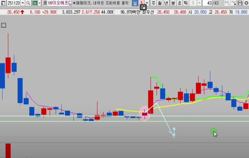
Task: Click the data grid icon at chart's top-left
Action: [3, 25]
